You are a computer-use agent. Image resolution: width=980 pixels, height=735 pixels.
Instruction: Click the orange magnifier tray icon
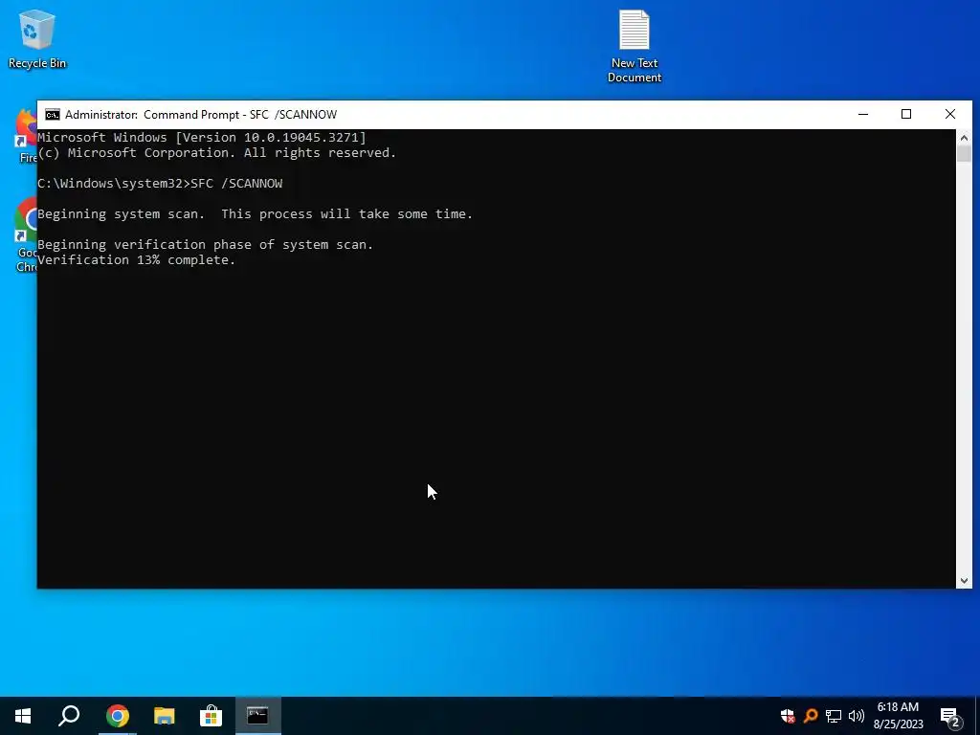[811, 716]
